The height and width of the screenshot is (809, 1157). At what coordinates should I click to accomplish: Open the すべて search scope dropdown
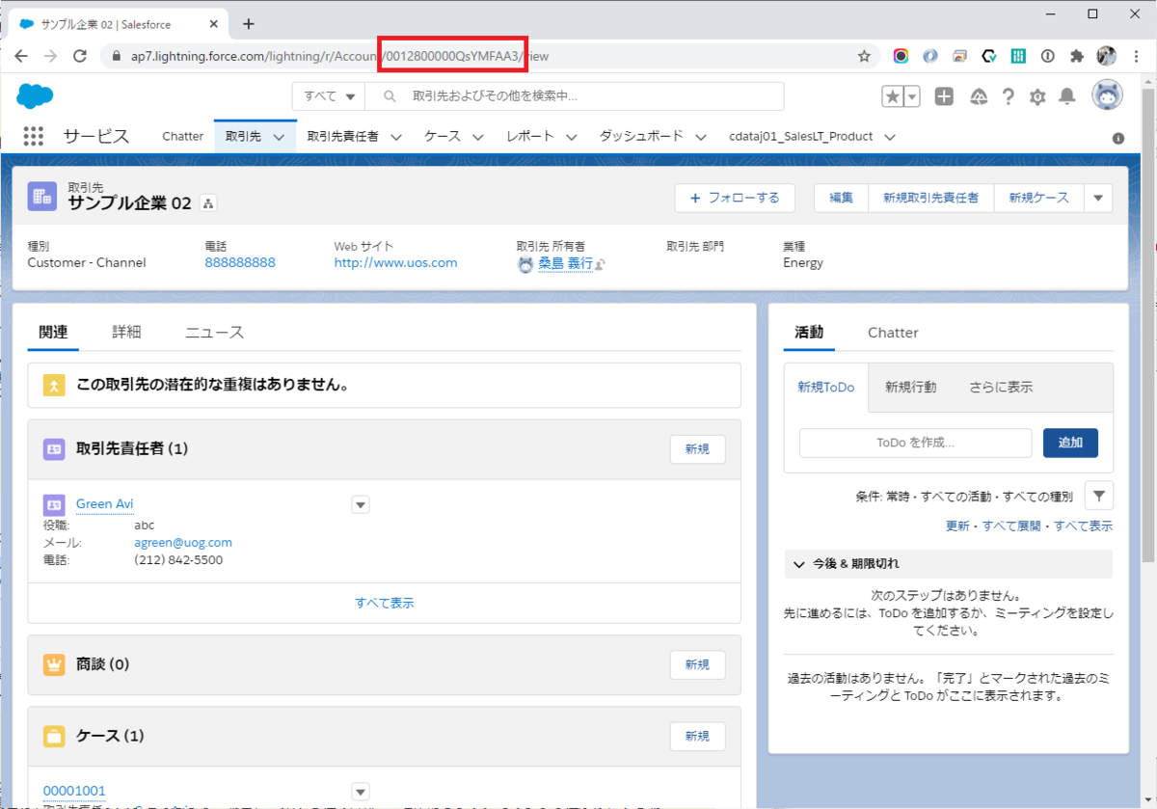(x=330, y=96)
